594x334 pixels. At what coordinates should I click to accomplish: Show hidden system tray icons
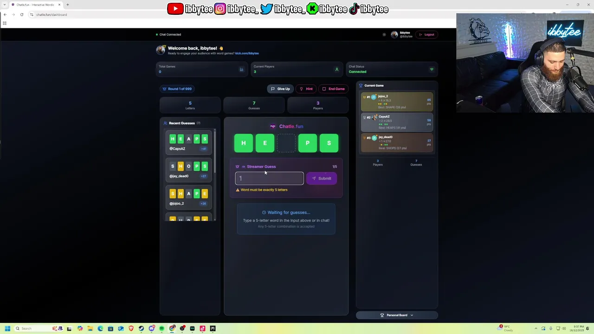pyautogui.click(x=536, y=328)
